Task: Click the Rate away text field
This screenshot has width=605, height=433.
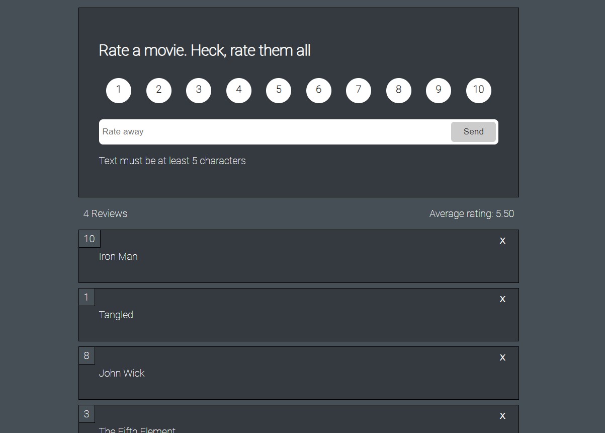Action: point(275,132)
